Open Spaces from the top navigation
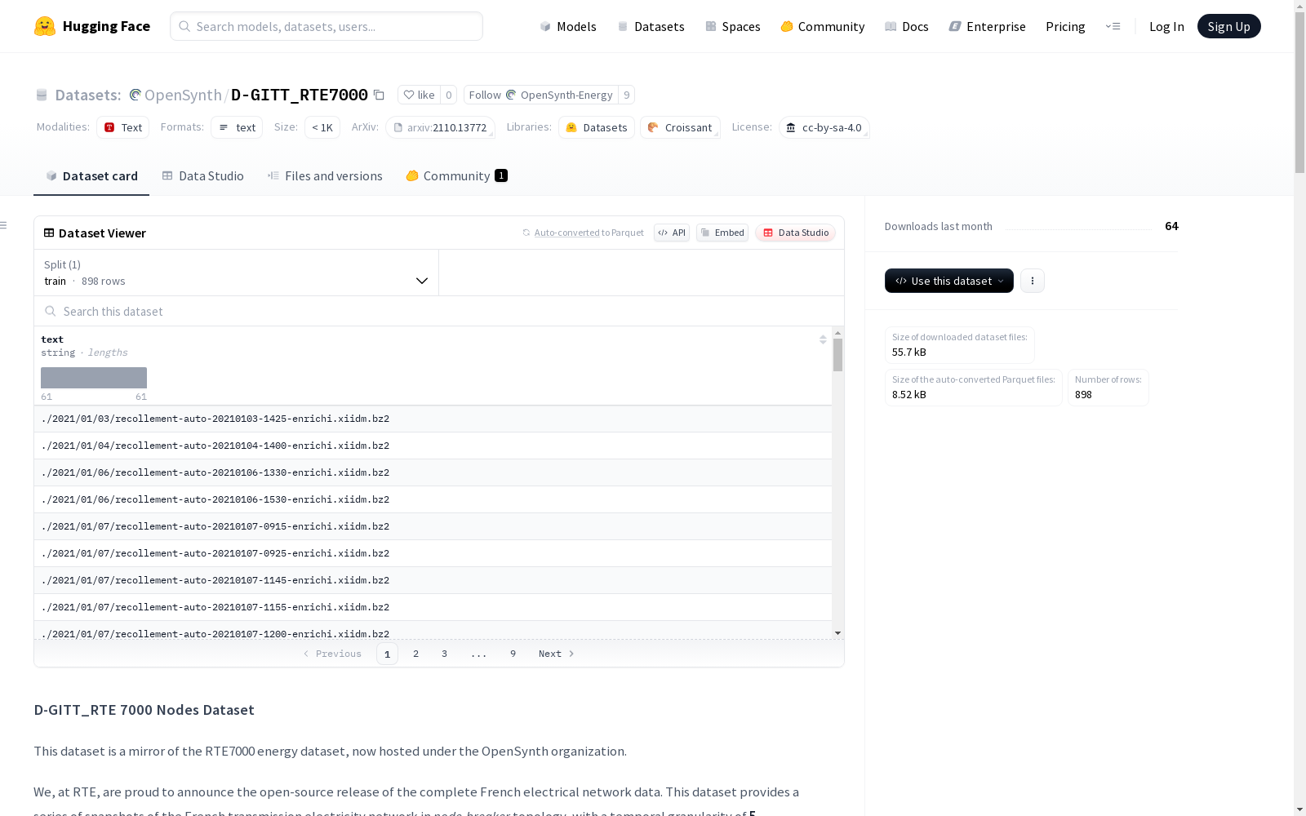Viewport: 1306px width, 816px height. (733, 26)
